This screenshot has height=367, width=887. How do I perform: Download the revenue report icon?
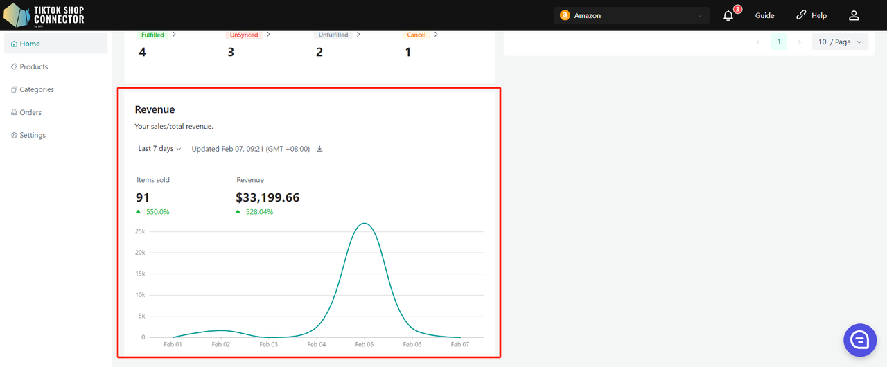pyautogui.click(x=319, y=149)
